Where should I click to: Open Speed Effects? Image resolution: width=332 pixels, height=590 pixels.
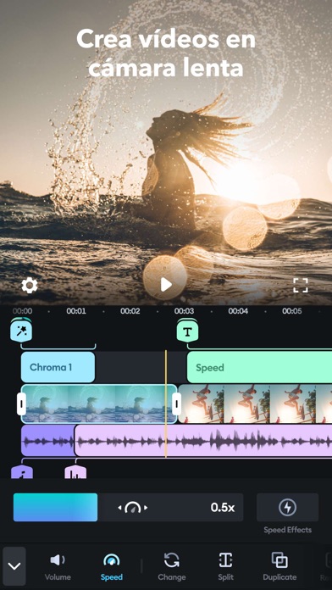[288, 514]
